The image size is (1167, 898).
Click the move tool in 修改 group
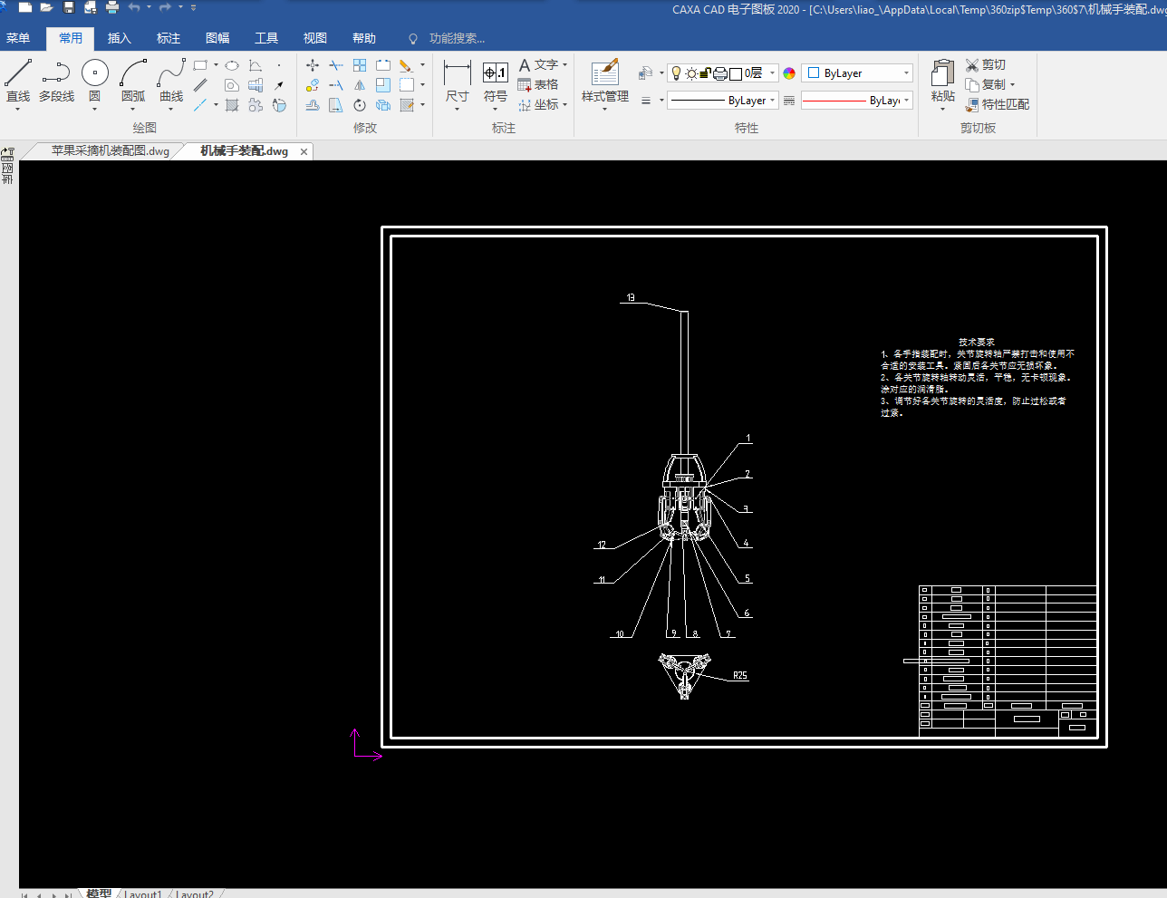313,65
